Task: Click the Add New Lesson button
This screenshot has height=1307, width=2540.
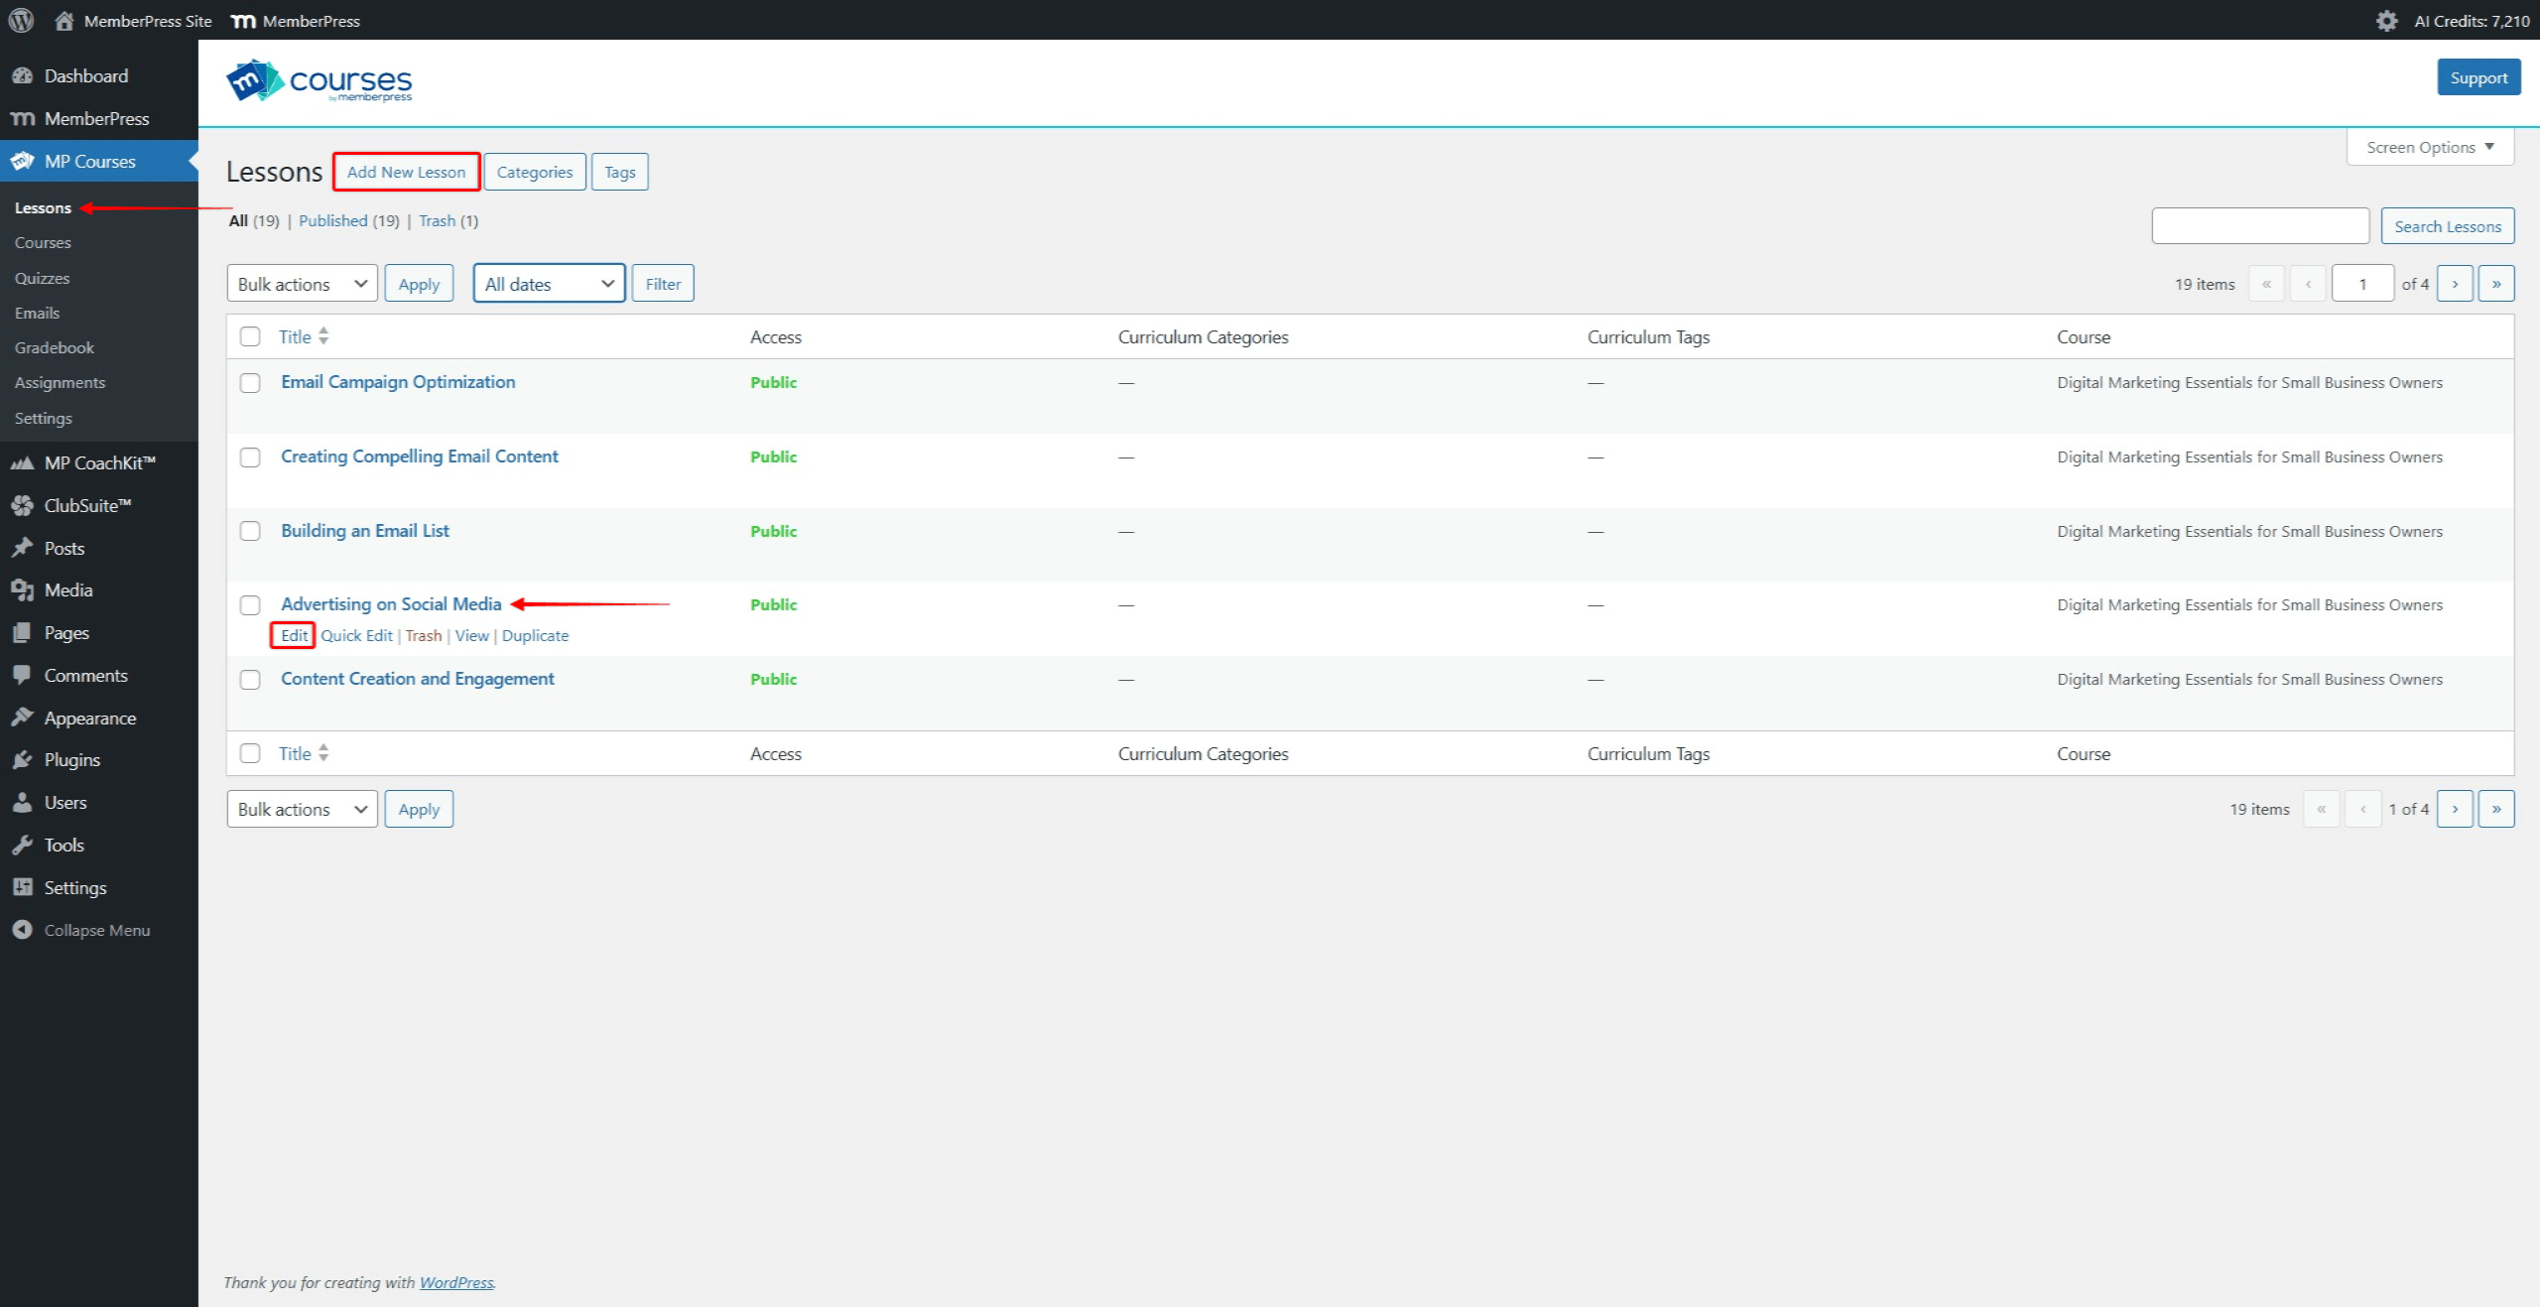Action: (406, 171)
